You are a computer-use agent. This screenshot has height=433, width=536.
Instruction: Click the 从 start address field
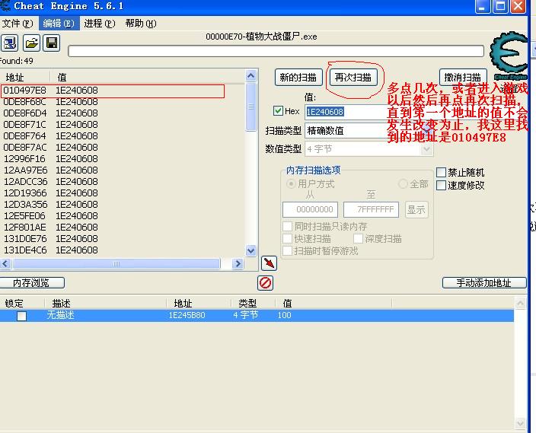point(310,209)
